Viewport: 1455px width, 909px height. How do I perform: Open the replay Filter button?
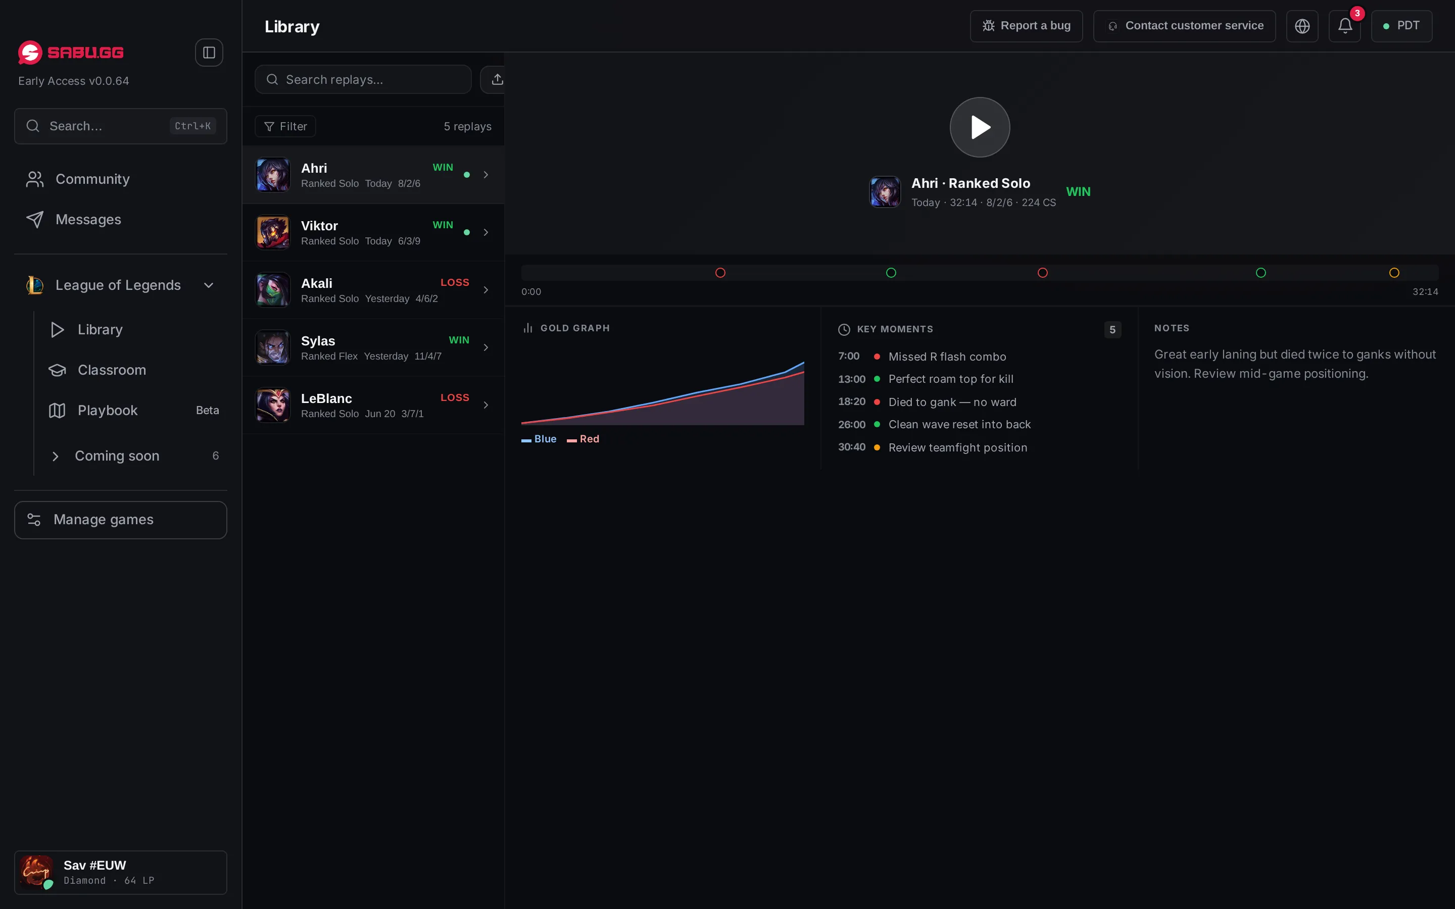[x=285, y=127]
